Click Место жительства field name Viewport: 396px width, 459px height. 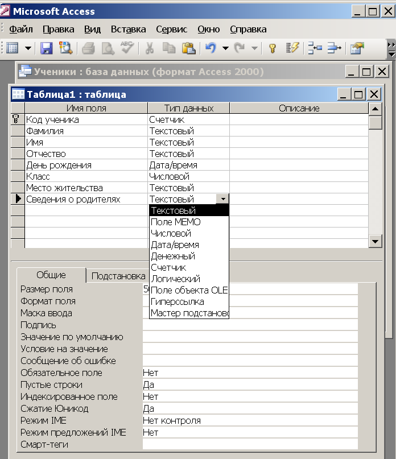click(x=86, y=188)
